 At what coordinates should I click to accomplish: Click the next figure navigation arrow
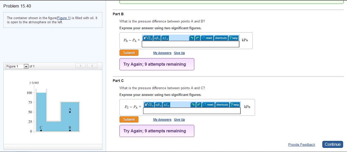click(92, 66)
